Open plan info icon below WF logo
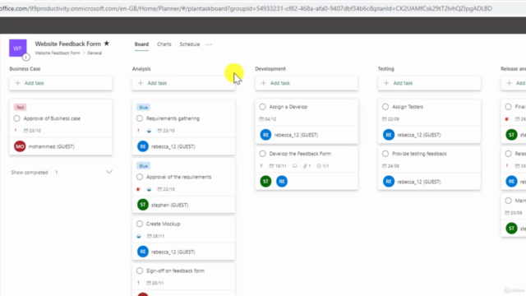This screenshot has width=526, height=296. (x=26, y=58)
